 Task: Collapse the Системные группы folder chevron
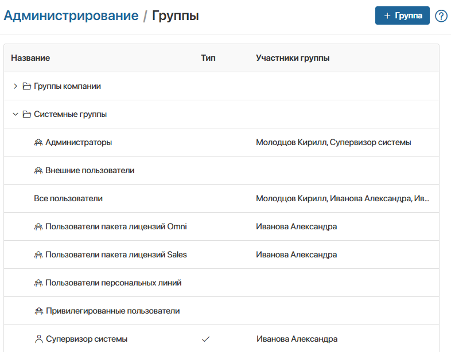tap(15, 114)
